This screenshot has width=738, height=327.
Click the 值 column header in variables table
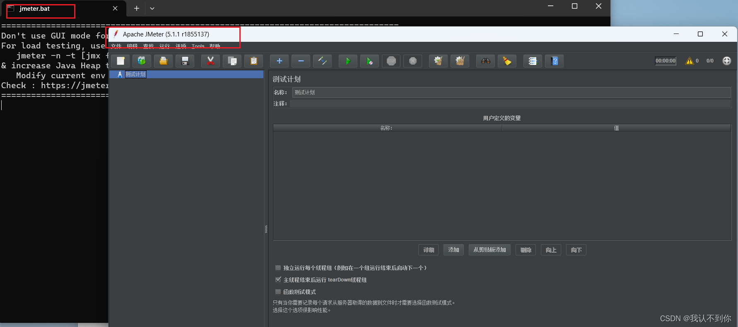[x=617, y=128]
